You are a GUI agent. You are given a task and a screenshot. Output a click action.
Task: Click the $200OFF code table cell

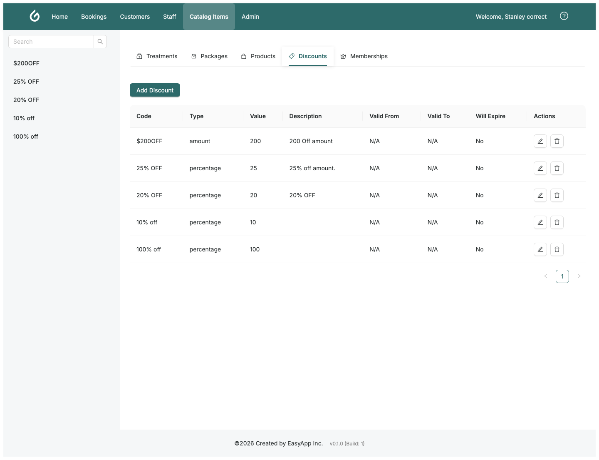(x=156, y=141)
